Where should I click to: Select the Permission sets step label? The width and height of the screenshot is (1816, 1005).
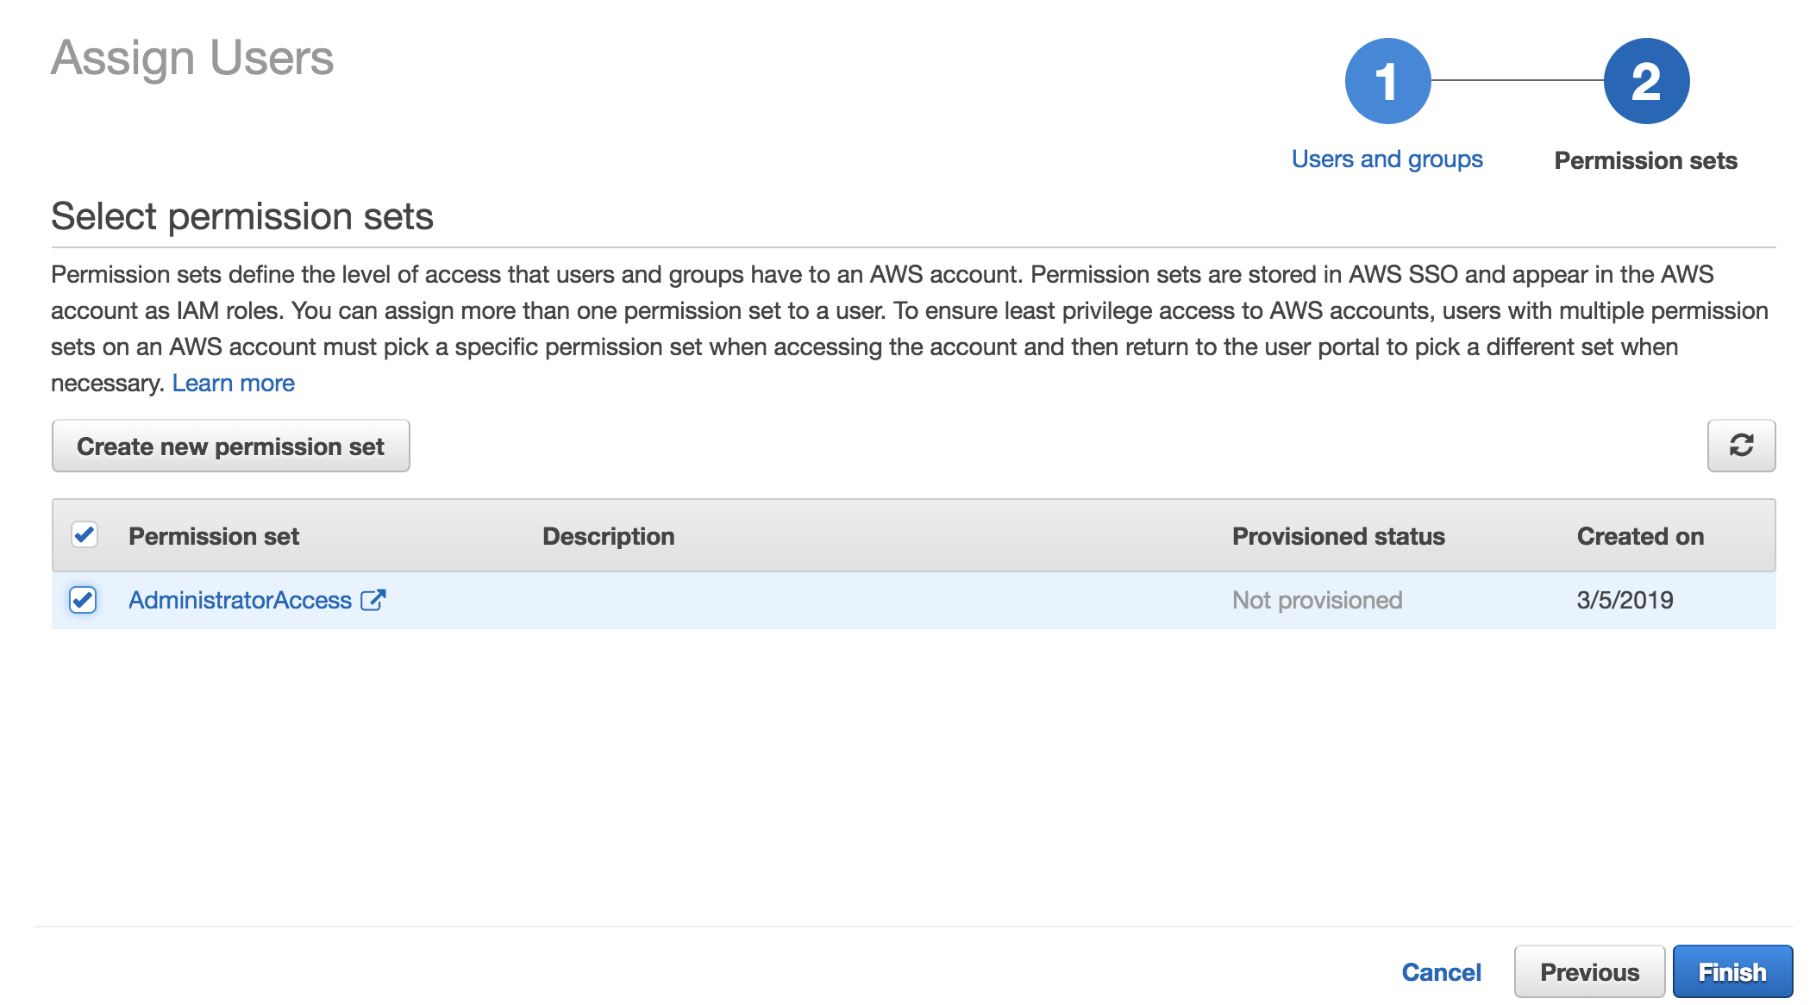pyautogui.click(x=1645, y=160)
